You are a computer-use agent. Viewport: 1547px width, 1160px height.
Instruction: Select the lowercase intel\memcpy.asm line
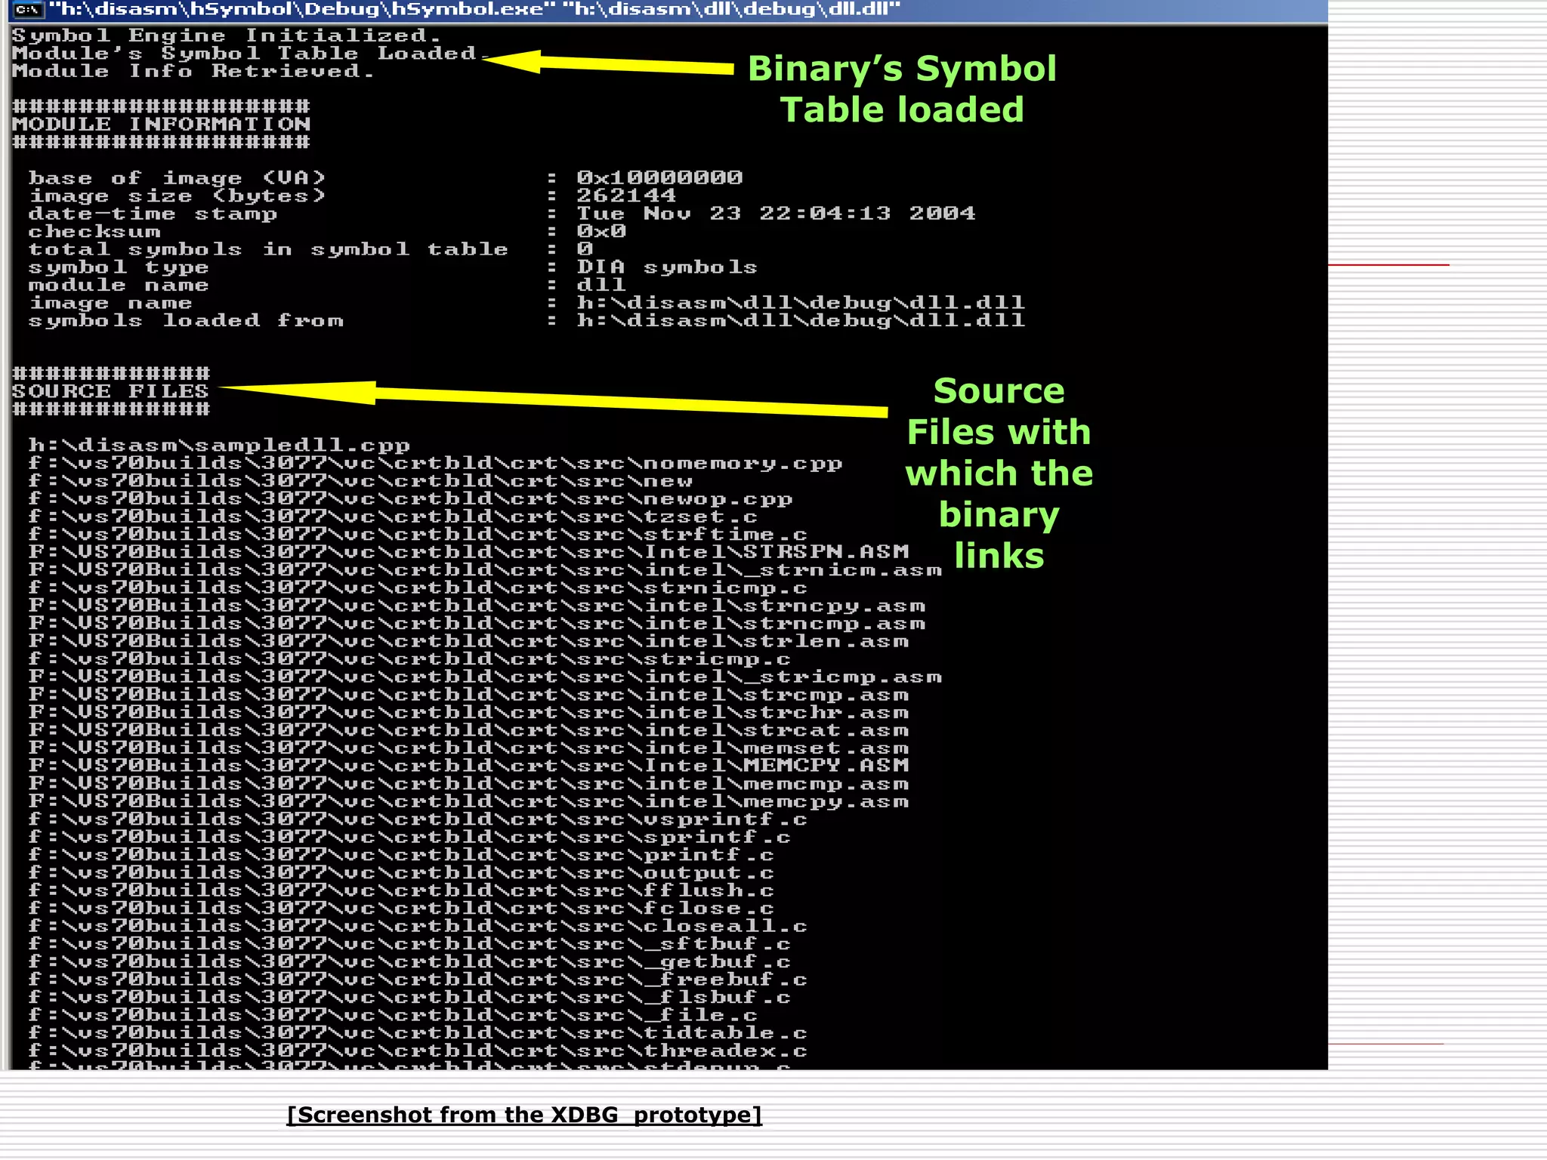[468, 802]
